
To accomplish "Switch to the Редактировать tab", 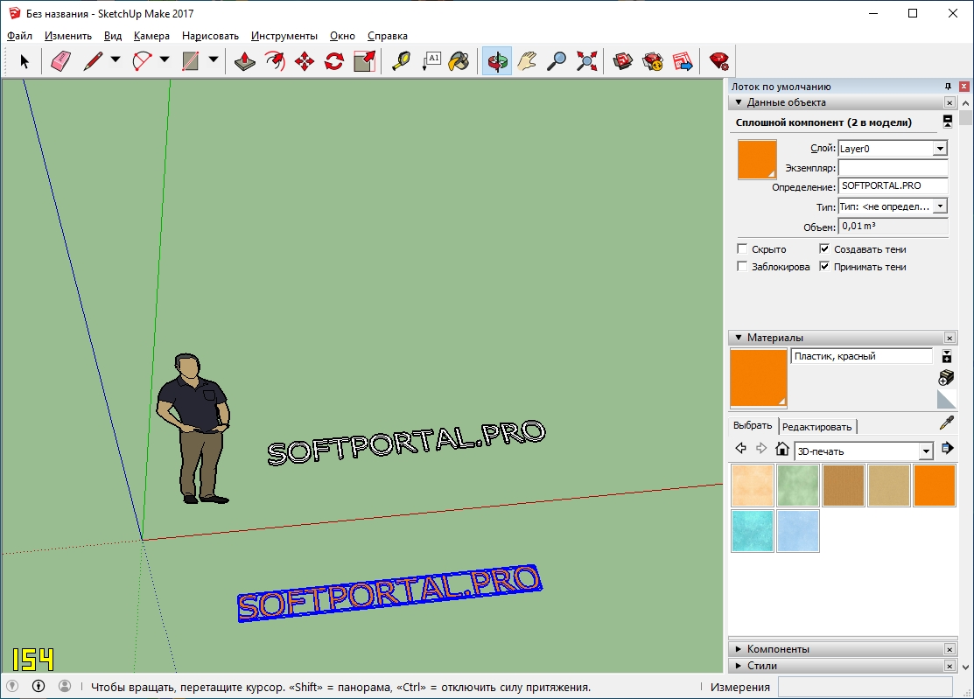I will tap(816, 427).
